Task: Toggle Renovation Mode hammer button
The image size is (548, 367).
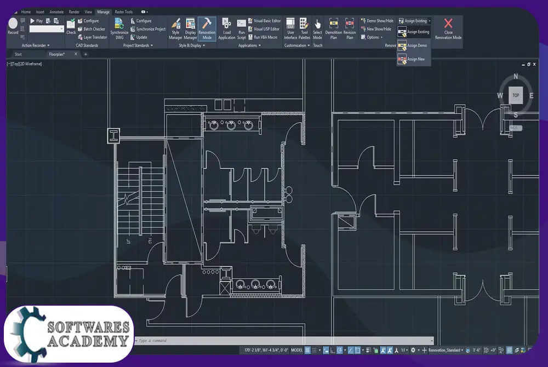Action: click(207, 28)
